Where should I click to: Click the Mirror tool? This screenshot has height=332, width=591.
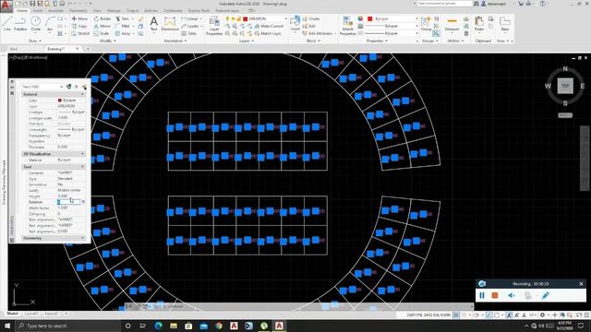pos(103,26)
